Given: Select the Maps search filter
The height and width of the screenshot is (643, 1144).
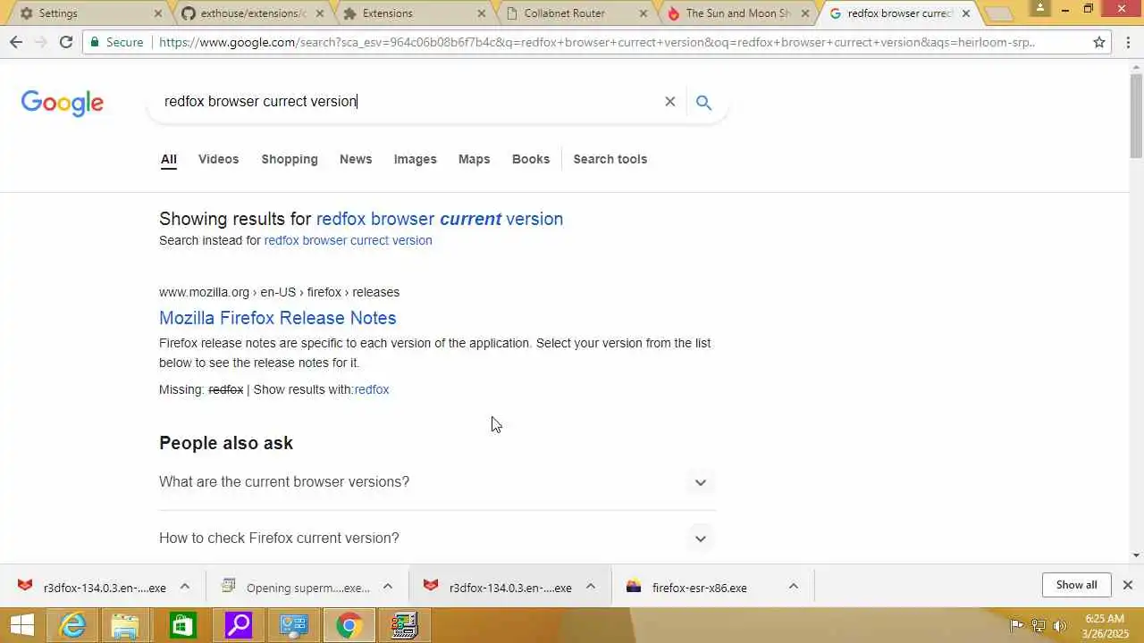Looking at the screenshot, I should point(474,159).
